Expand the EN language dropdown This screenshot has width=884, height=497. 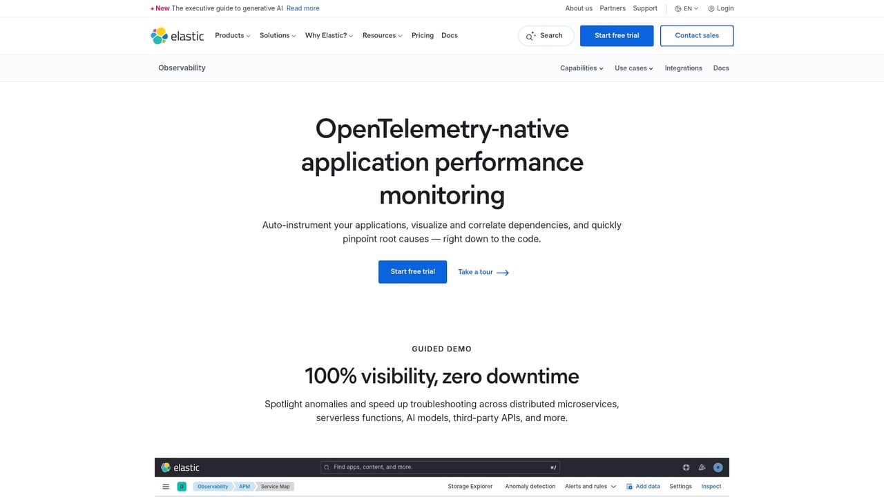[x=686, y=8]
